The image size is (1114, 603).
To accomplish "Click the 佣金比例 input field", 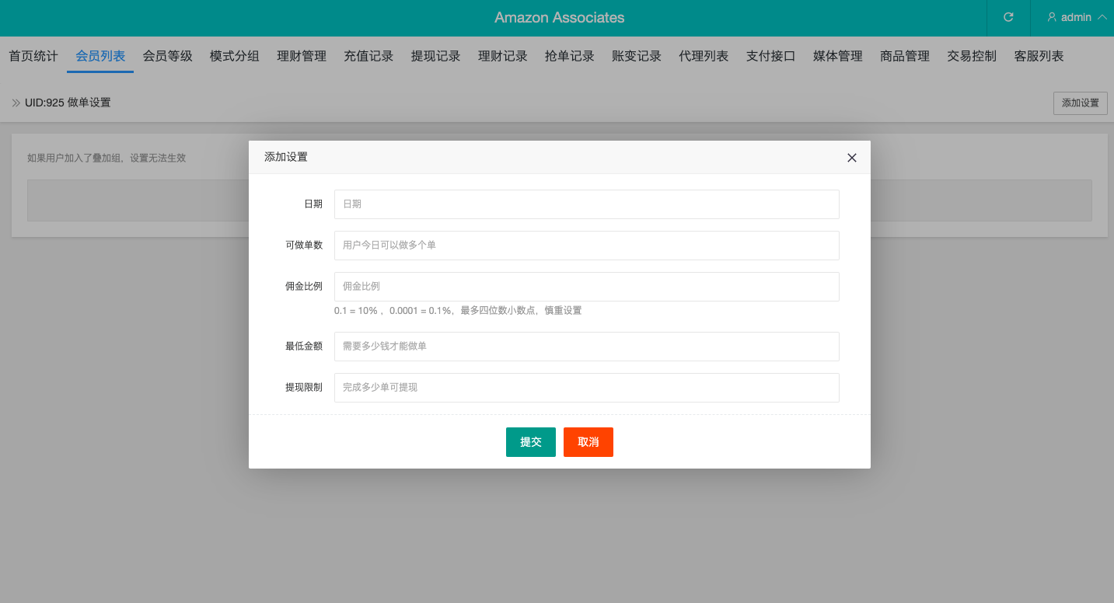I will click(x=586, y=286).
